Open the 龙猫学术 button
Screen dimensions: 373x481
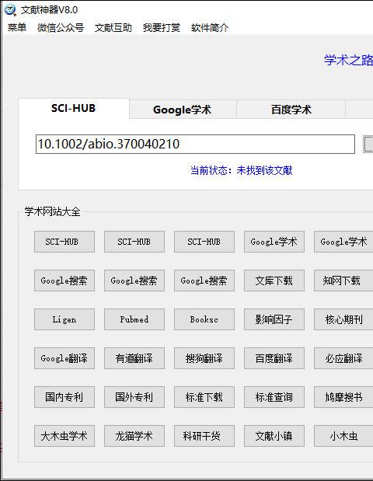click(134, 436)
